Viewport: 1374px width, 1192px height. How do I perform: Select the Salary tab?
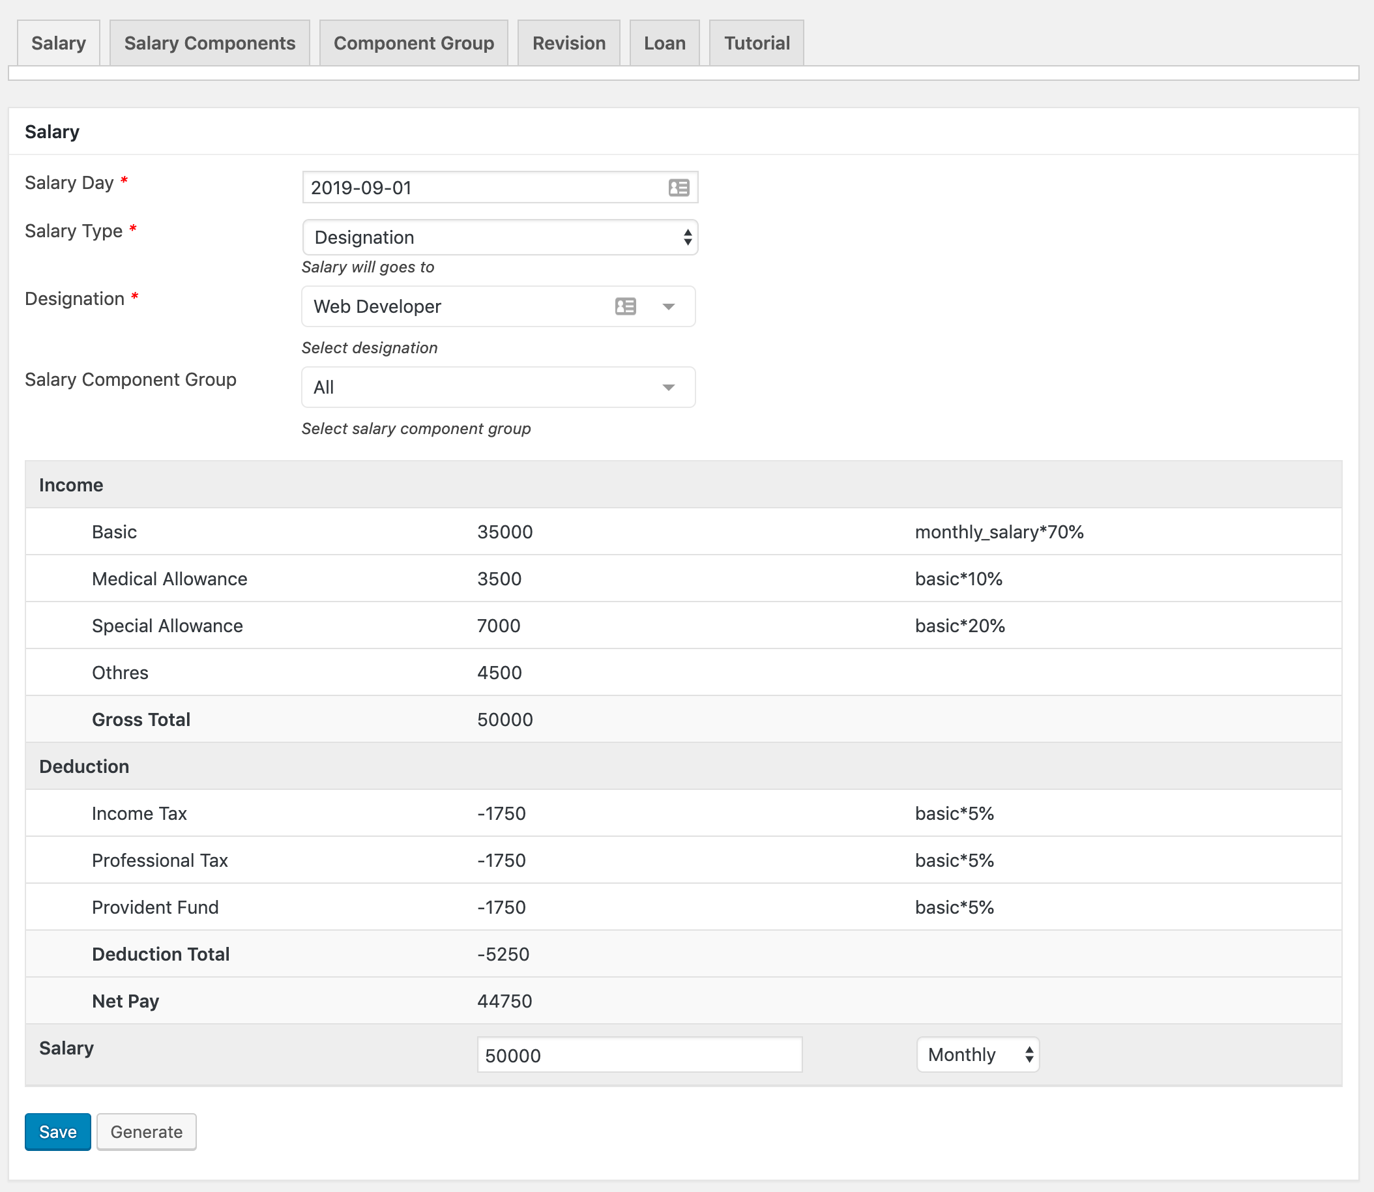[59, 43]
